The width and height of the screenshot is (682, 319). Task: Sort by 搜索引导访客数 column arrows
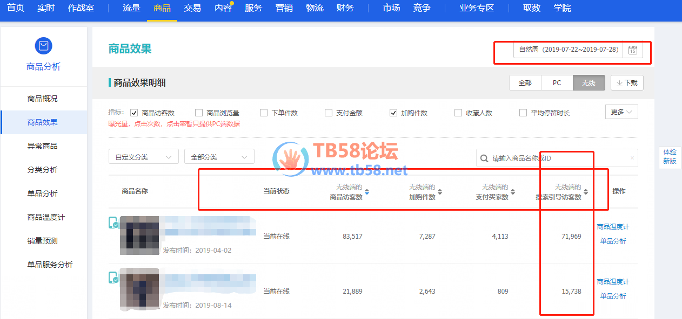(x=586, y=192)
